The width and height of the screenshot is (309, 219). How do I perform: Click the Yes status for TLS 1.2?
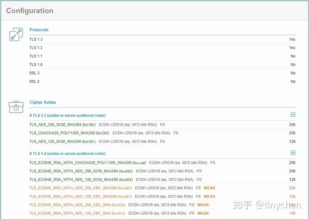(292, 47)
